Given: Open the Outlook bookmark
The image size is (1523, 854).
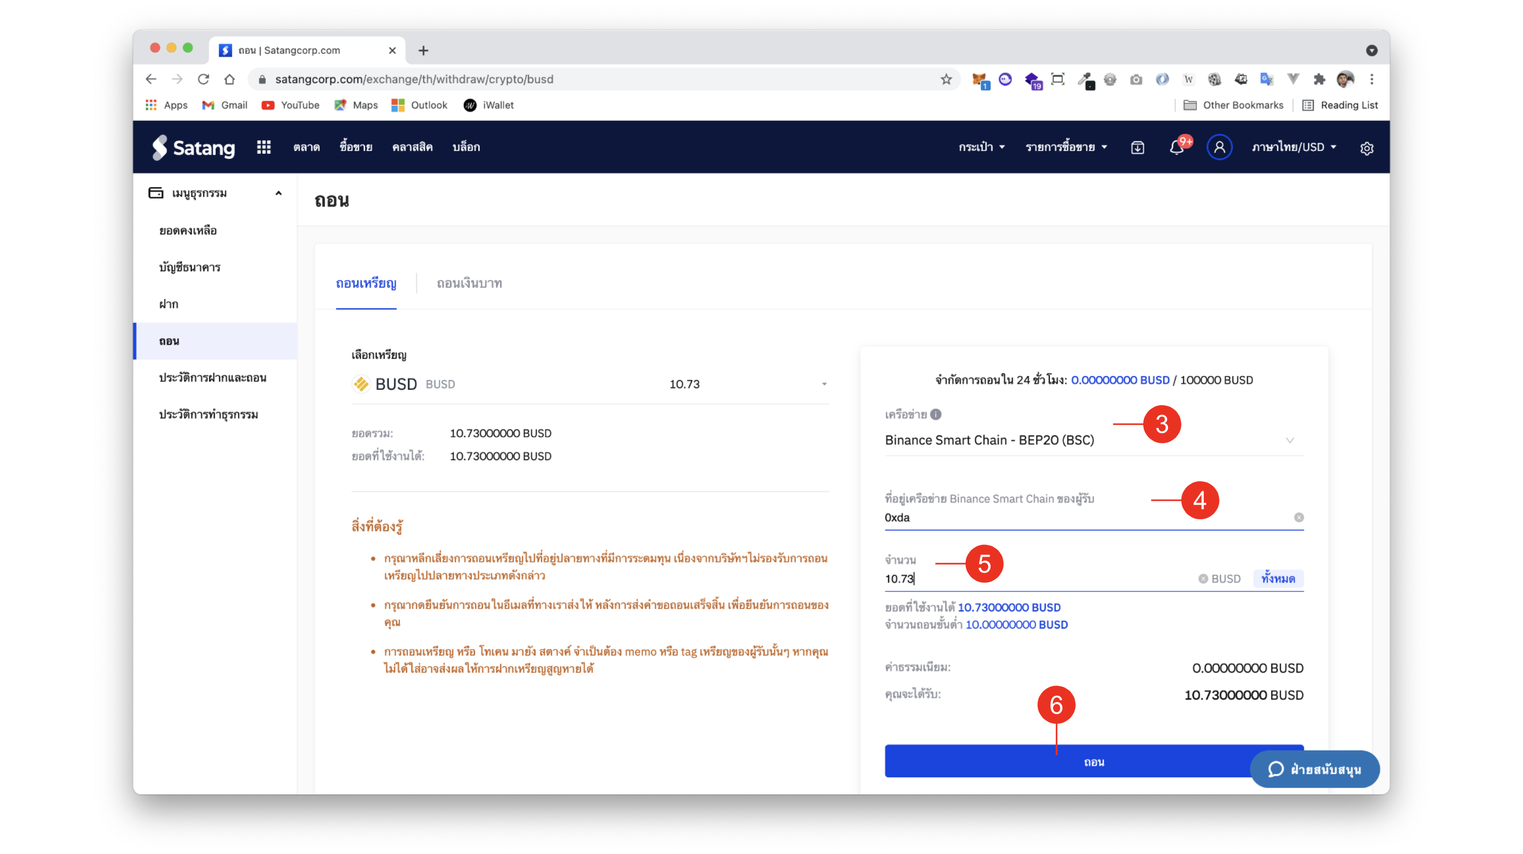Looking at the screenshot, I should tap(419, 105).
